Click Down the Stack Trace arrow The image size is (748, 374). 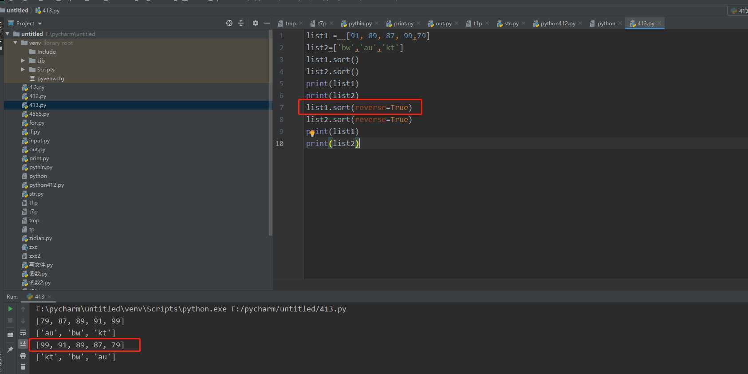[23, 321]
